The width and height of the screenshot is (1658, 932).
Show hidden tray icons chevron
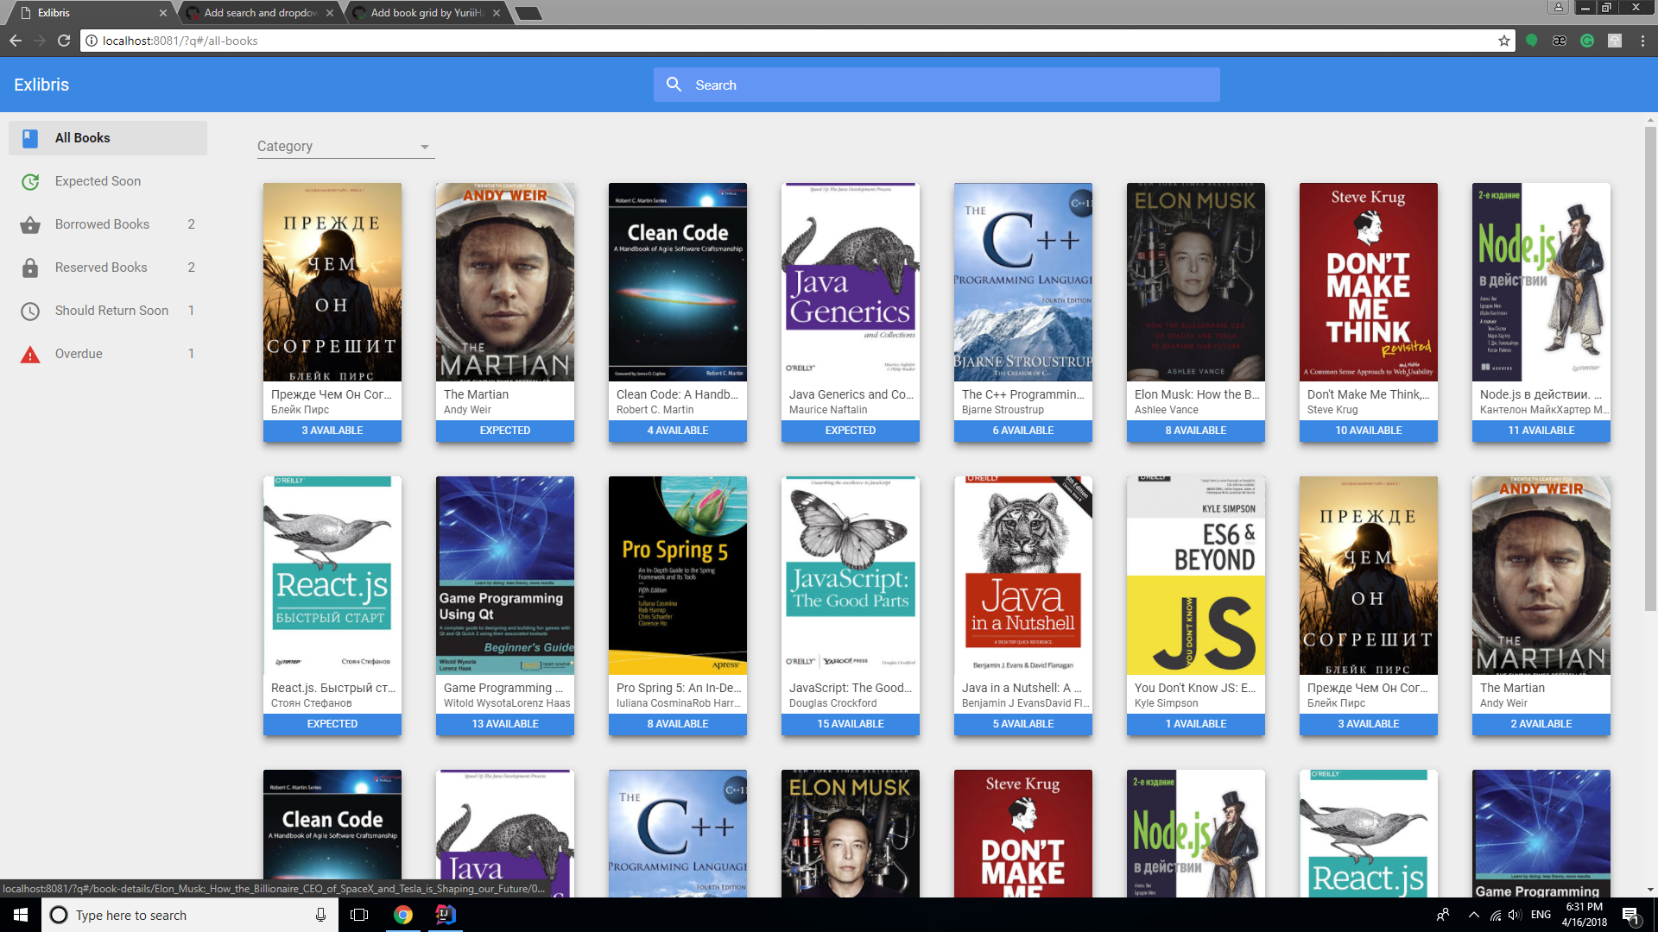[1474, 915]
